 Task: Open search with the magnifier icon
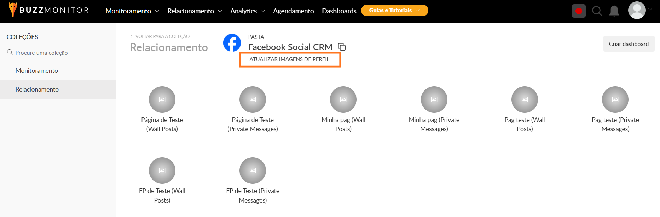(597, 11)
